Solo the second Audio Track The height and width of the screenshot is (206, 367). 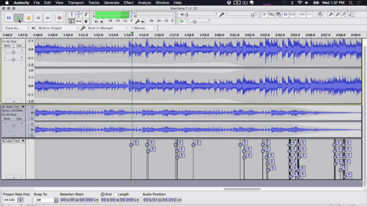[x=19, y=118]
